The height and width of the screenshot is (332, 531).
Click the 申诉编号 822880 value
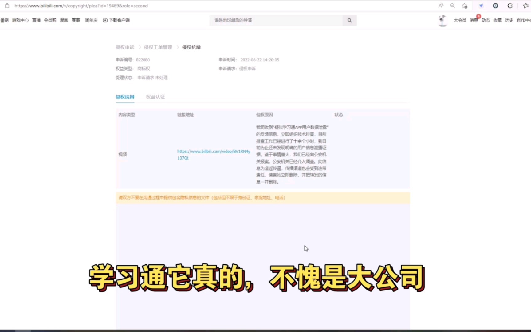tap(143, 60)
